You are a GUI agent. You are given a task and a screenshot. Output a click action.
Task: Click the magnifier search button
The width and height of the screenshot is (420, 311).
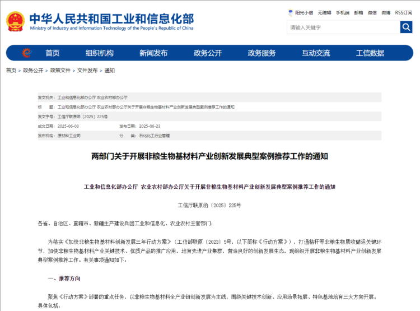pyautogui.click(x=406, y=27)
